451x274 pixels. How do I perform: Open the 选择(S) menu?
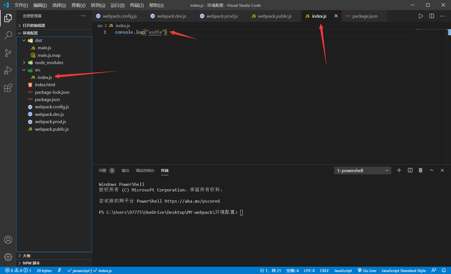[x=59, y=5]
